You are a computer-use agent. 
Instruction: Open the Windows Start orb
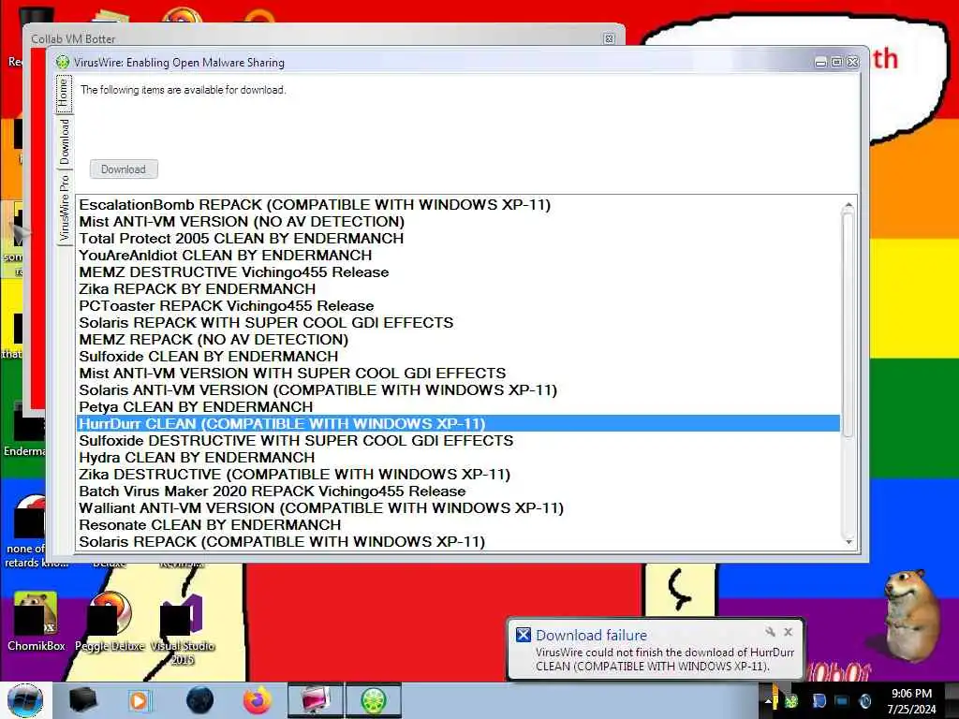(25, 700)
